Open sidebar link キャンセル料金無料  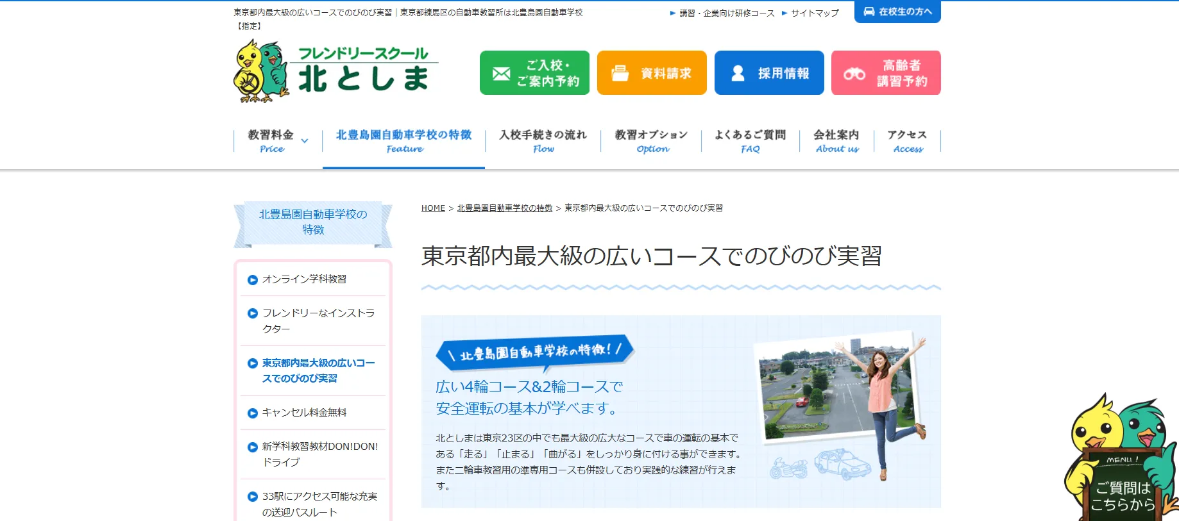pyautogui.click(x=304, y=413)
